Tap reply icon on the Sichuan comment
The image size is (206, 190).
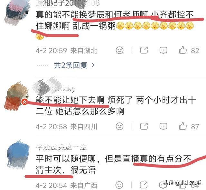pos(163,126)
